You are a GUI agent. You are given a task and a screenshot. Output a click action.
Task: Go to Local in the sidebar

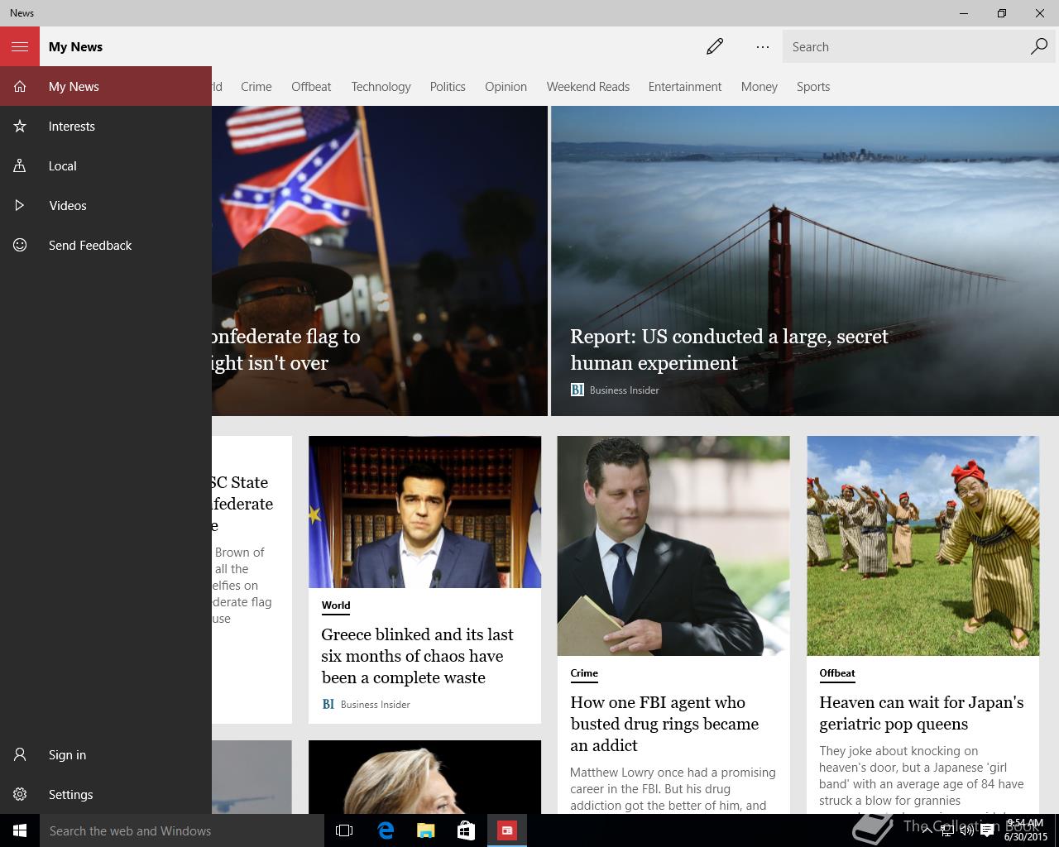click(x=106, y=165)
